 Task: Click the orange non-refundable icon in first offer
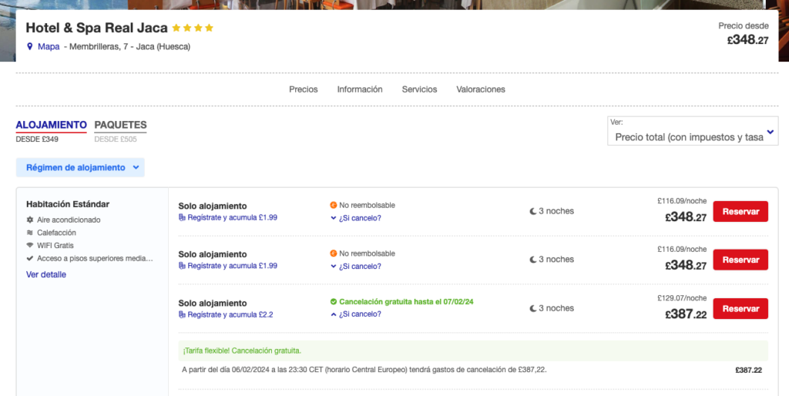[333, 205]
